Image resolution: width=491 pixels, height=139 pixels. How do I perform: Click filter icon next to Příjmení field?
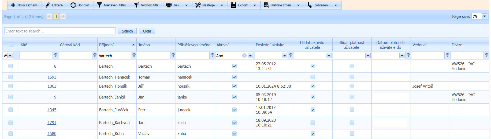pos(134,55)
